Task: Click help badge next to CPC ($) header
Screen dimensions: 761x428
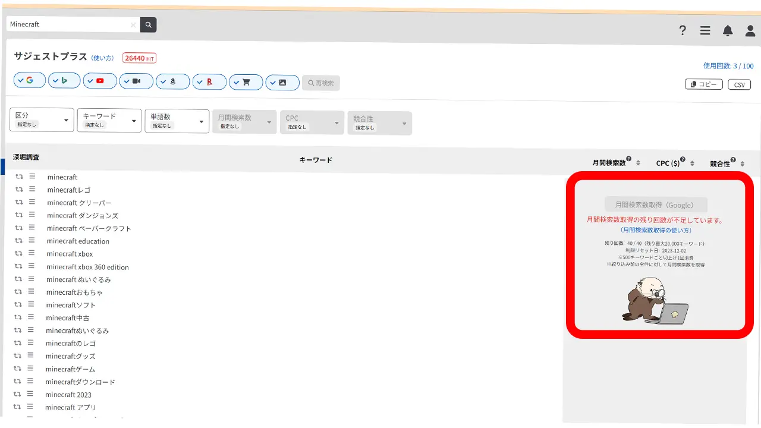Action: (x=683, y=159)
